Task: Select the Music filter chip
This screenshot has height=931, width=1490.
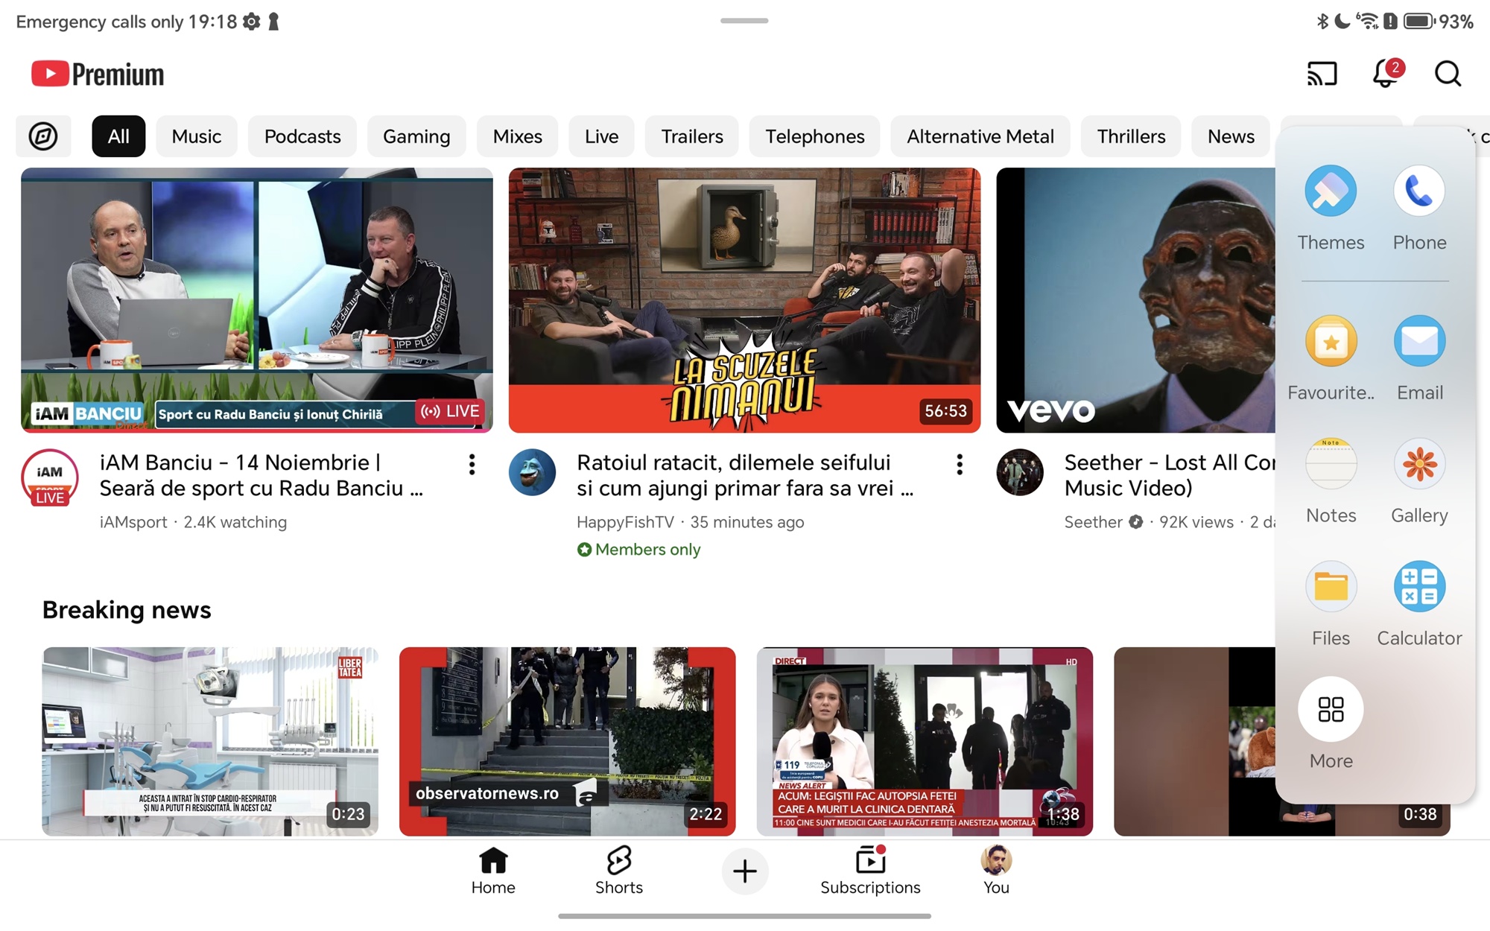Action: [196, 136]
